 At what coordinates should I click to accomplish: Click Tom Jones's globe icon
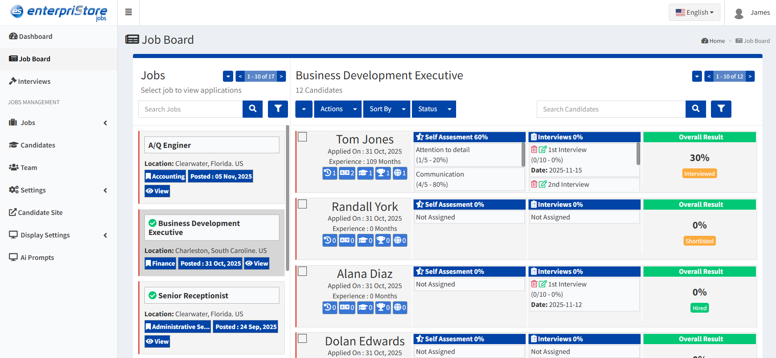pos(400,173)
